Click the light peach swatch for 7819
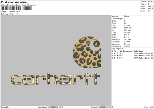154x109 pixels. [x=118, y=53]
